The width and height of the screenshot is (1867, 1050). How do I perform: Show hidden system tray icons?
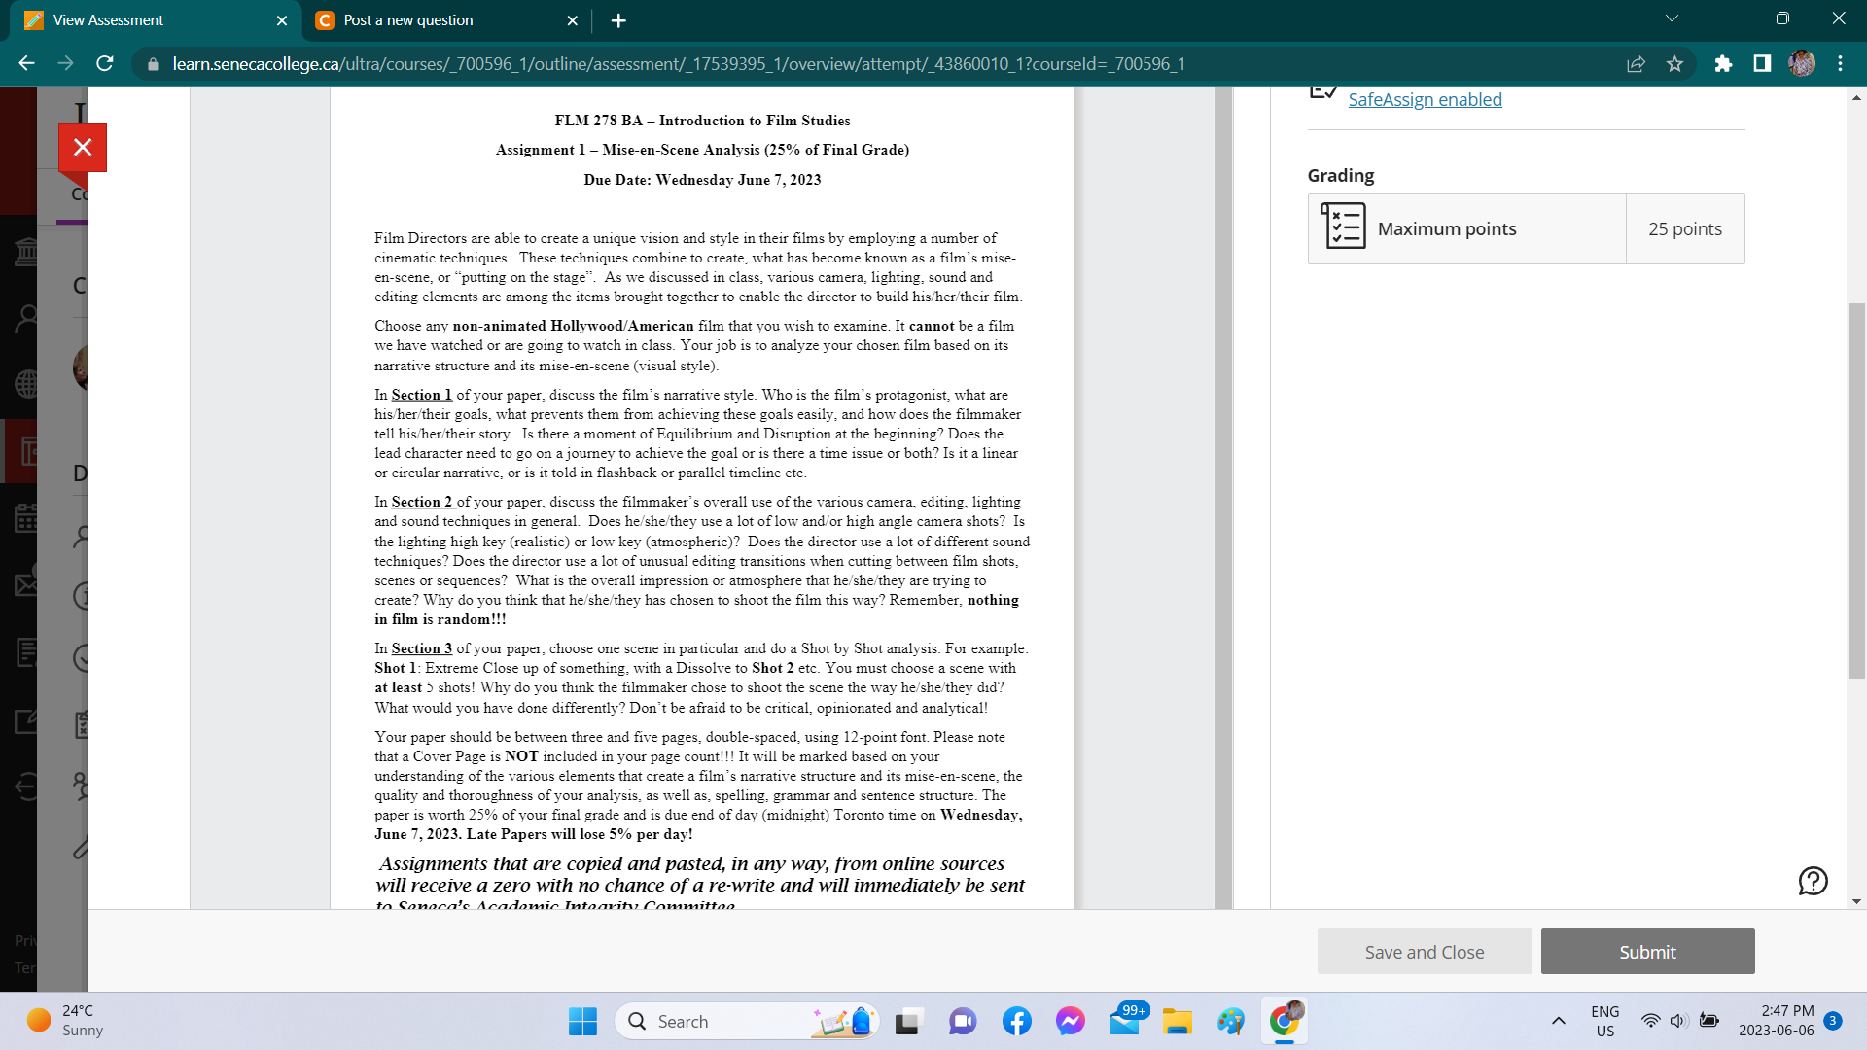click(x=1558, y=1021)
